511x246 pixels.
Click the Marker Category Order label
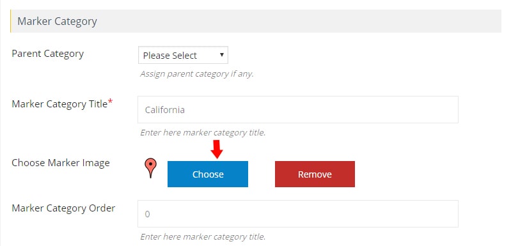(63, 208)
